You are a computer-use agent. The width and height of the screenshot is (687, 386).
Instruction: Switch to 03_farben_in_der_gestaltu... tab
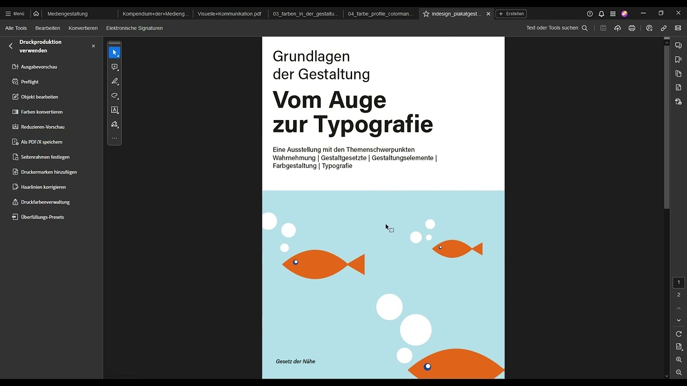pyautogui.click(x=305, y=14)
